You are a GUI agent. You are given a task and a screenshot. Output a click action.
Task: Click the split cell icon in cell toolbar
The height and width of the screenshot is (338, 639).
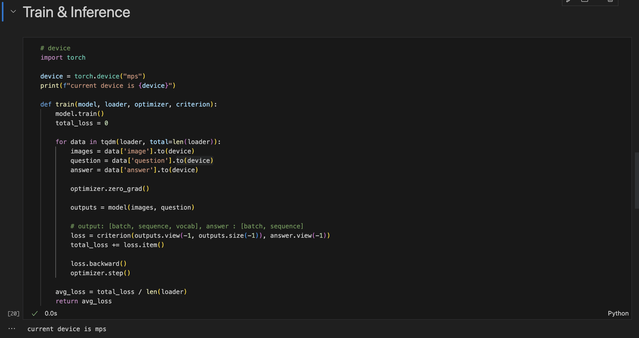(x=585, y=1)
